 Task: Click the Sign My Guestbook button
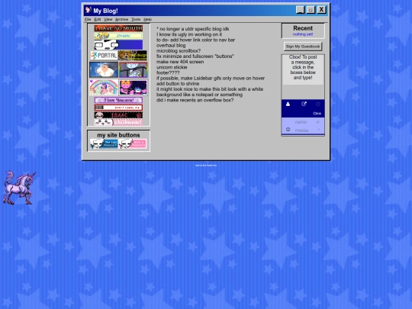(x=303, y=47)
